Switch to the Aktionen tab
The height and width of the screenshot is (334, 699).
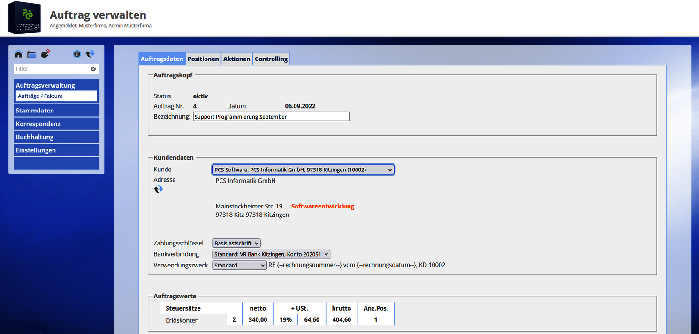[237, 59]
